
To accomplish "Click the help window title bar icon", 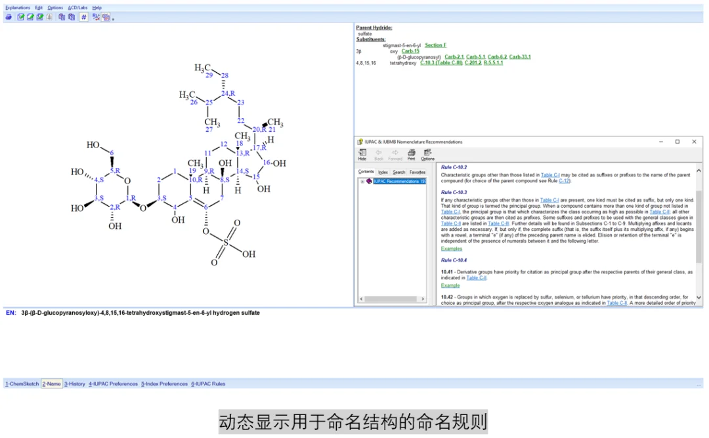I will [360, 142].
